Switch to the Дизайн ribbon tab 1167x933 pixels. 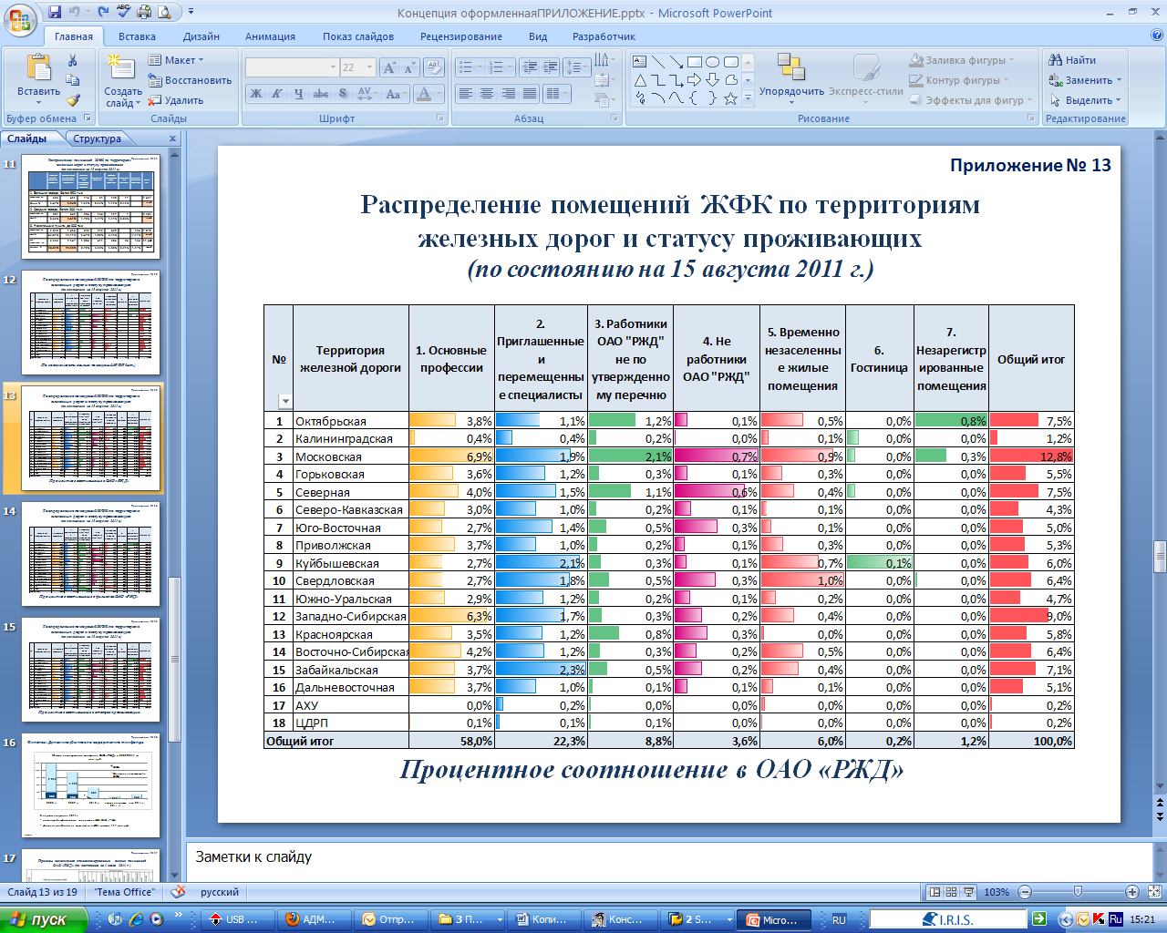coord(201,36)
